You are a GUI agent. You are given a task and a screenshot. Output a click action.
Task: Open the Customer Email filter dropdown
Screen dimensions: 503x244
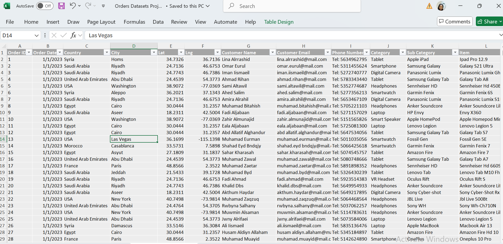pyautogui.click(x=328, y=53)
